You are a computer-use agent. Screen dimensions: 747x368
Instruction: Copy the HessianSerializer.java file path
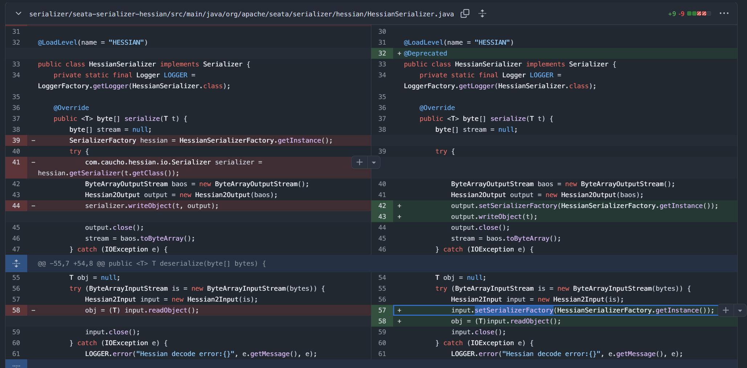pos(465,14)
